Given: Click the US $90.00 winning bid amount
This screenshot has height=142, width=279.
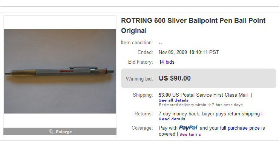Looking at the screenshot, I should (175, 78).
